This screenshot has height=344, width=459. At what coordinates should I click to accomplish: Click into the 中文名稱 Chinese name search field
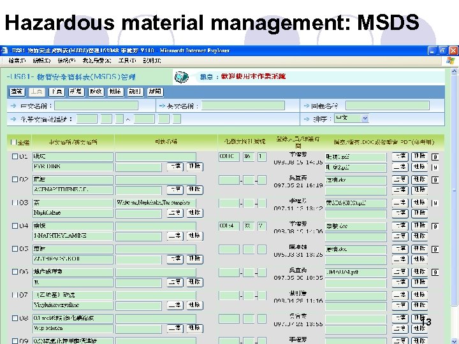(96, 106)
